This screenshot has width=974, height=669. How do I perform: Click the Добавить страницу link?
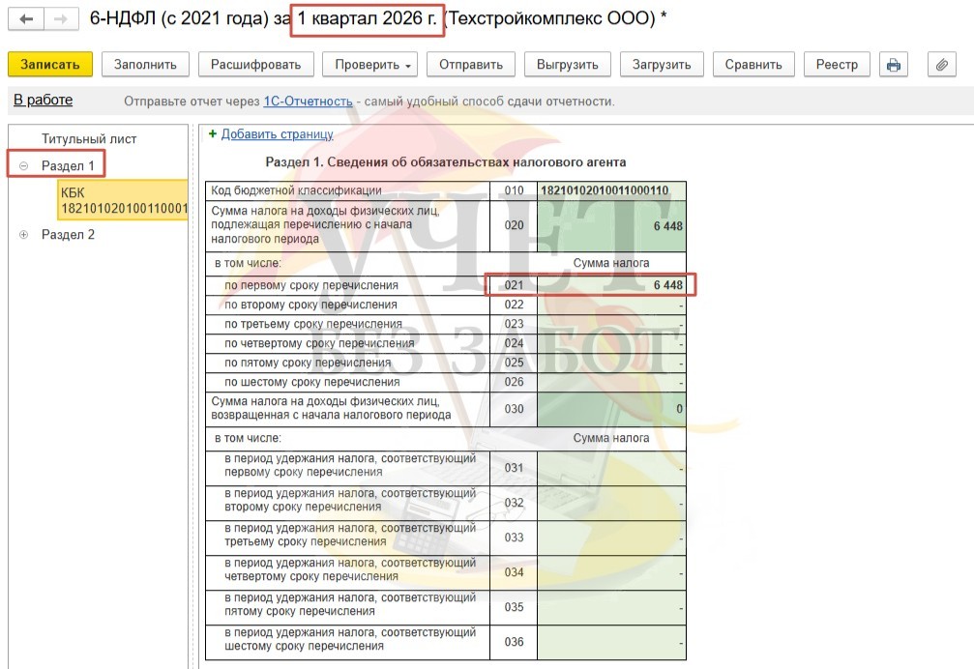tap(277, 134)
